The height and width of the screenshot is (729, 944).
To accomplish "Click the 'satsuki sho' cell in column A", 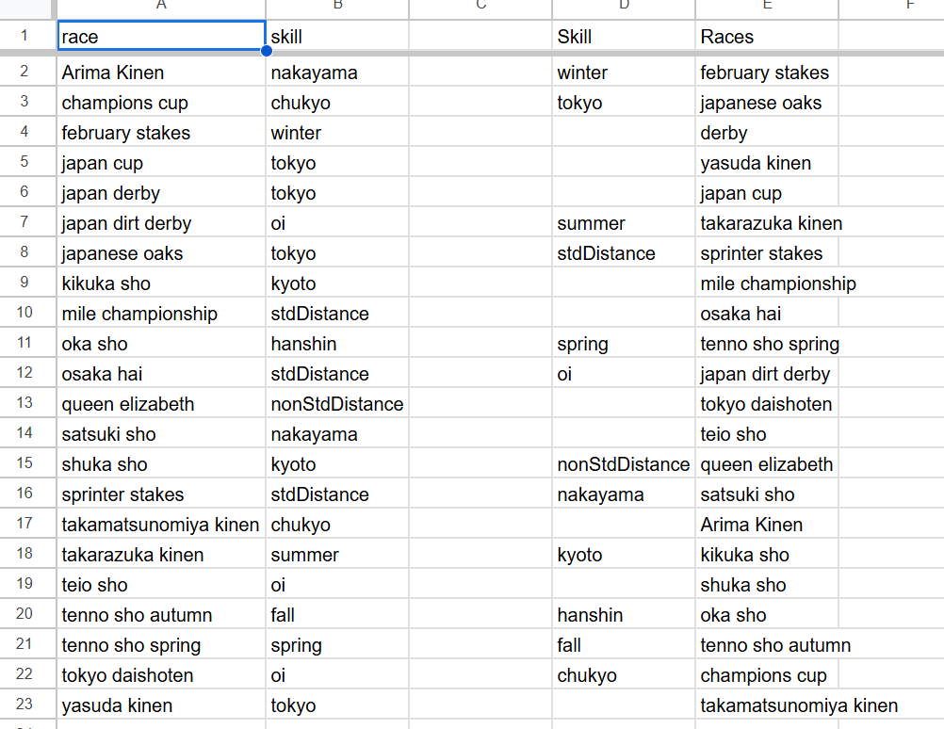I will pyautogui.click(x=161, y=433).
